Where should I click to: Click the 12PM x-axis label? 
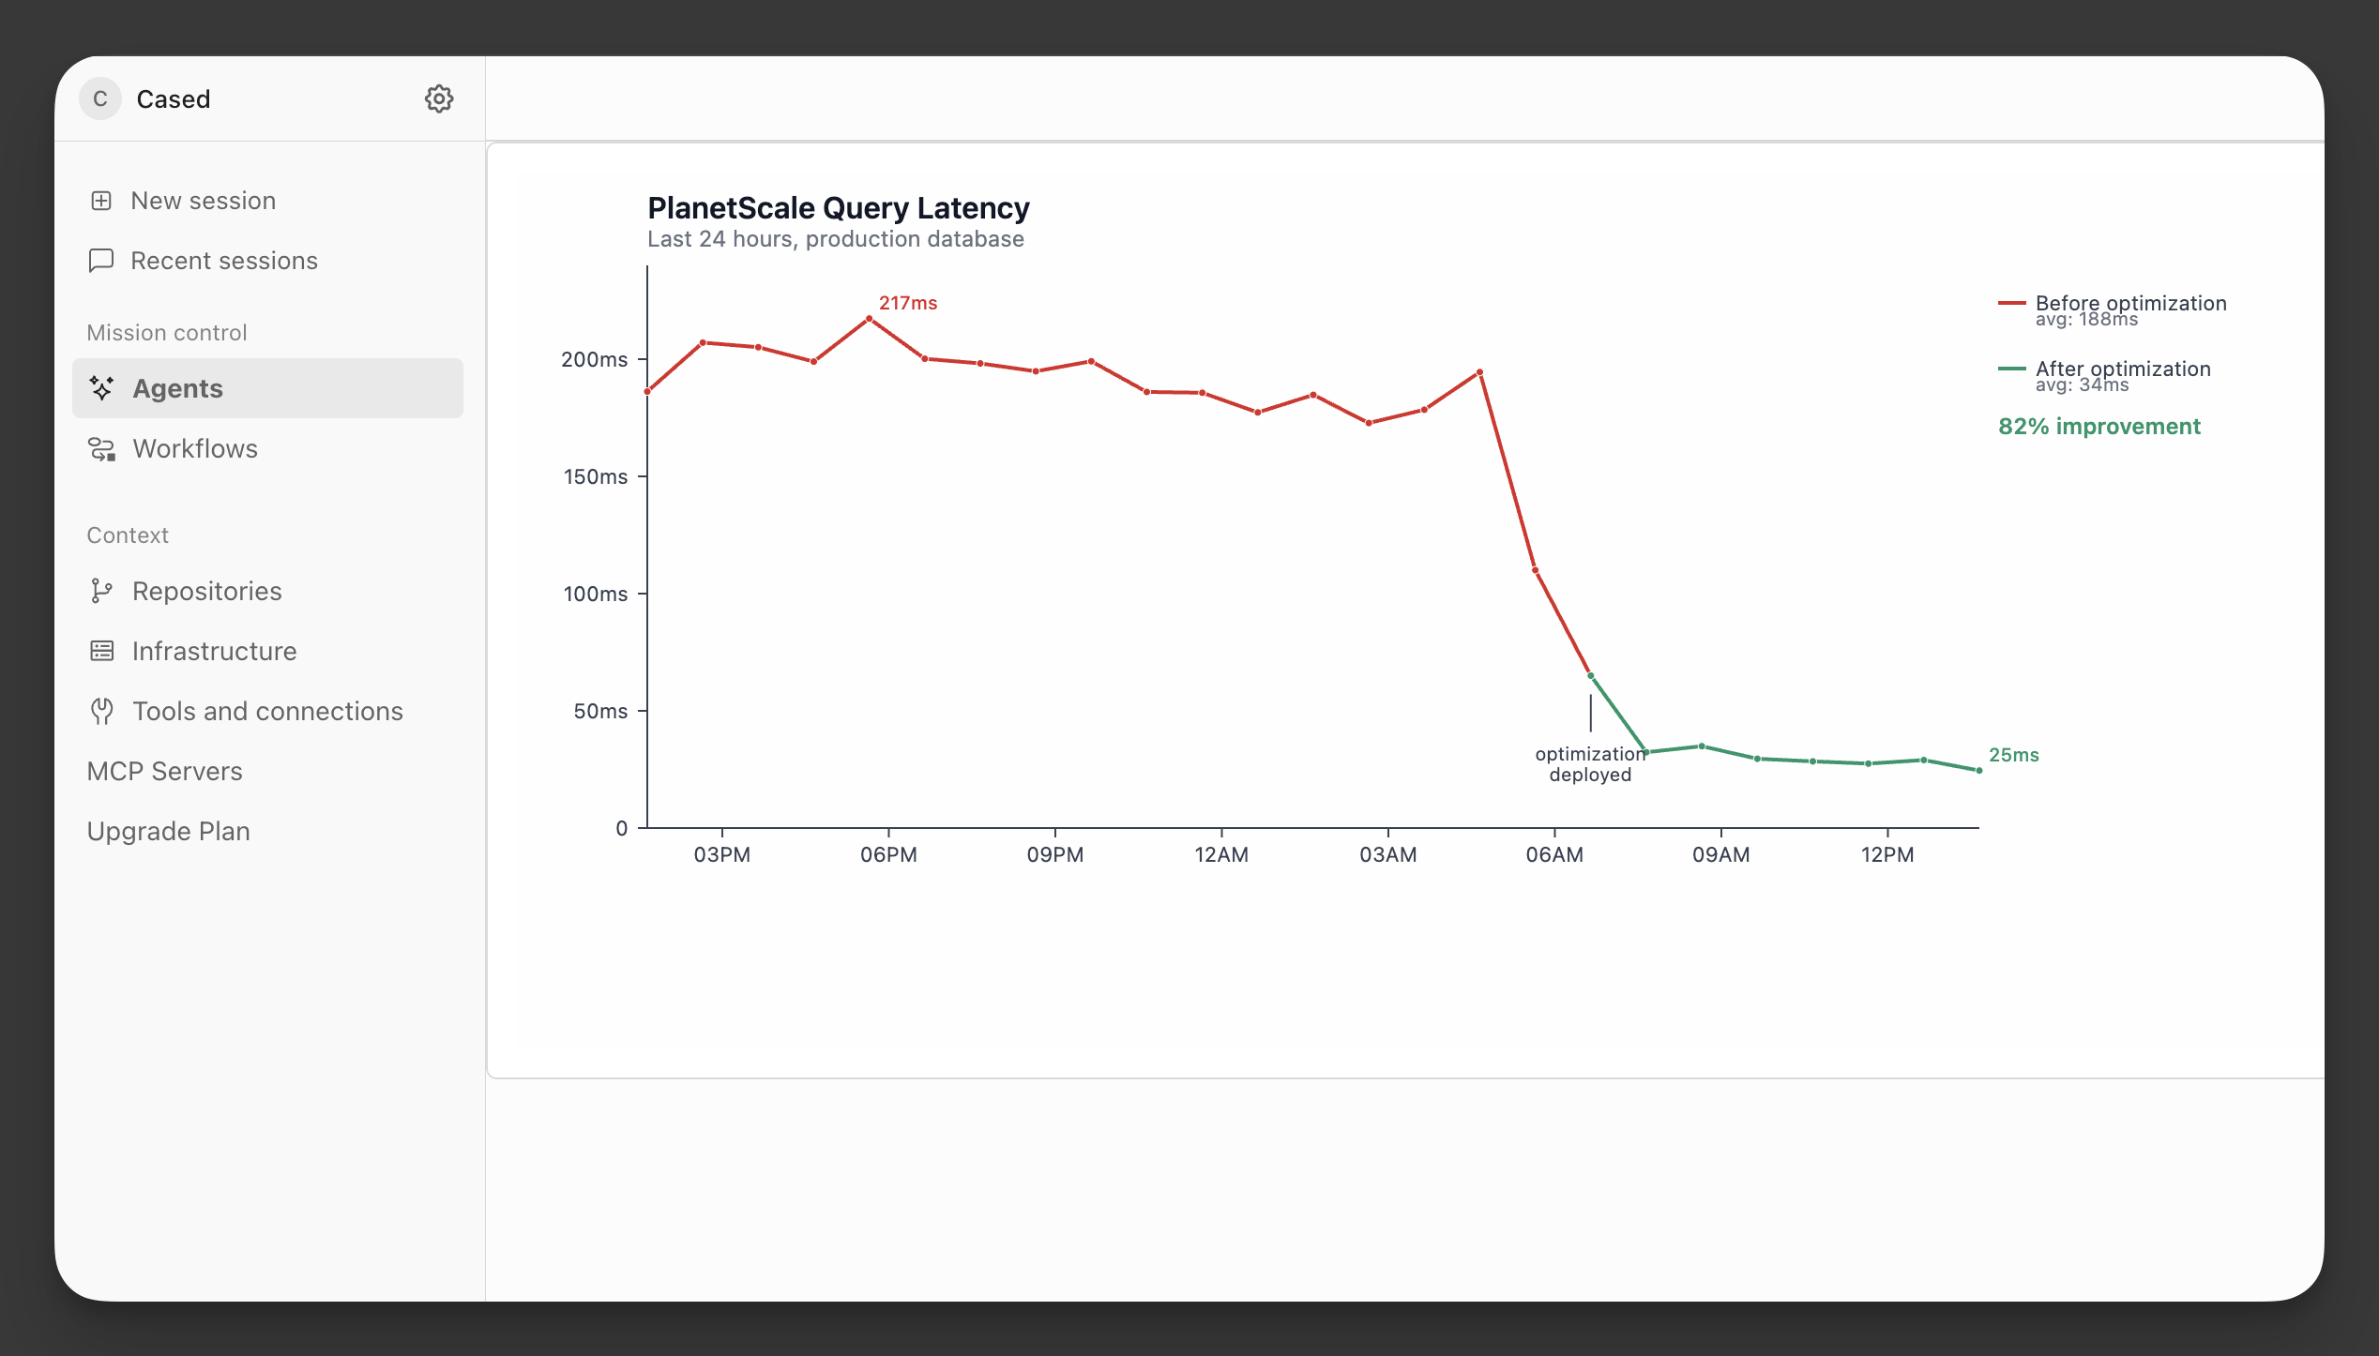[1887, 855]
